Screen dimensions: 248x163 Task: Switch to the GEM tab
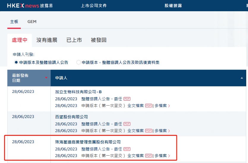[x=32, y=22]
